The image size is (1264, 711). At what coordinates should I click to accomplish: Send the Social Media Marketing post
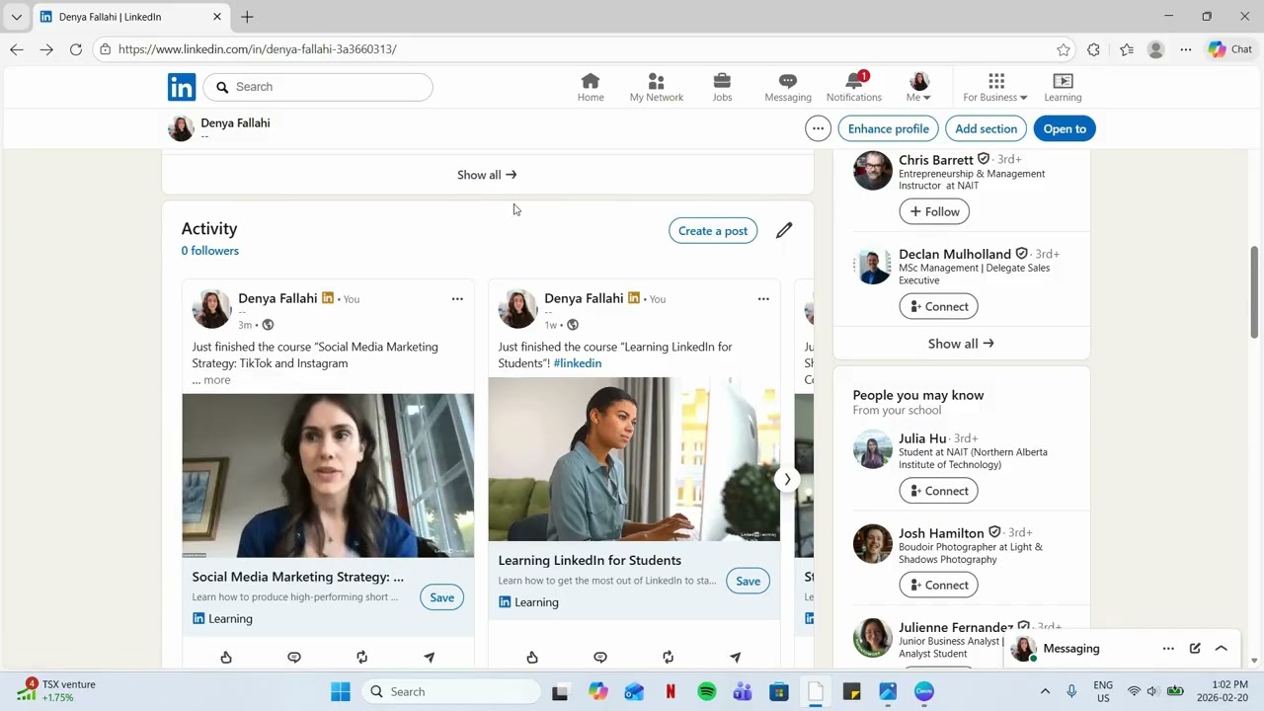coord(430,657)
